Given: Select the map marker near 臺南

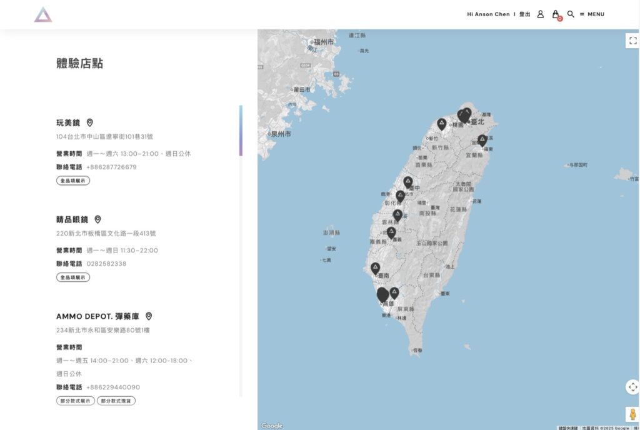Looking at the screenshot, I should click(376, 267).
